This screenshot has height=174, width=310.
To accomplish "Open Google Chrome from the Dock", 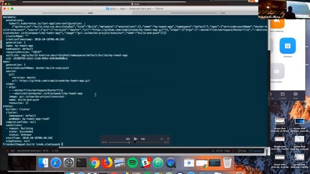I will [x=94, y=163].
